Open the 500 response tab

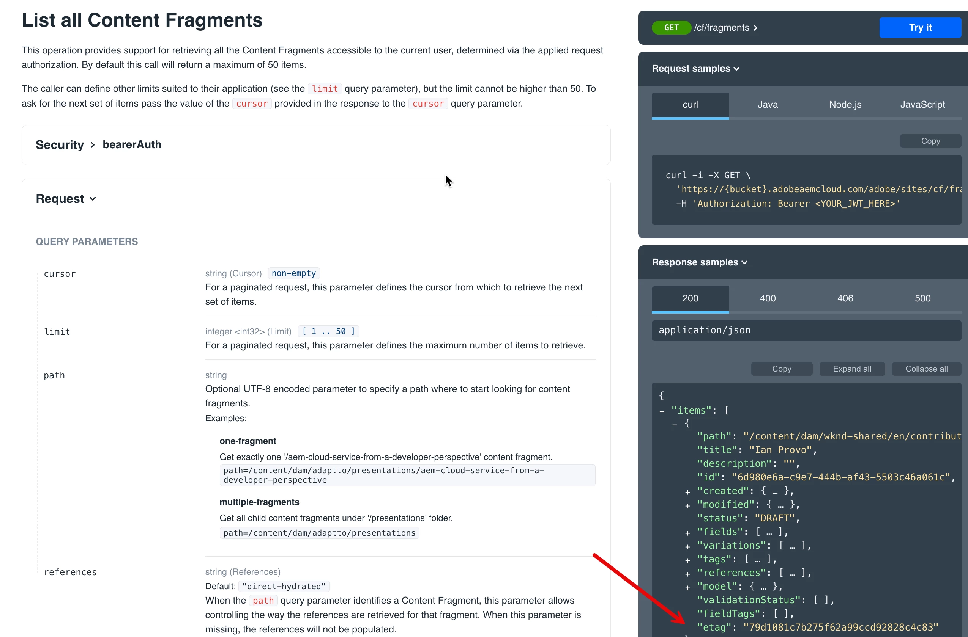922,299
